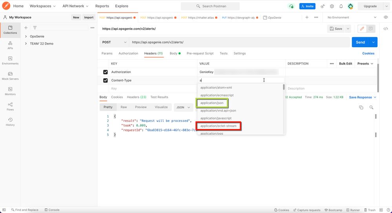Open the Collections sidebar panel
This screenshot has height=213, width=392.
(x=10, y=30)
